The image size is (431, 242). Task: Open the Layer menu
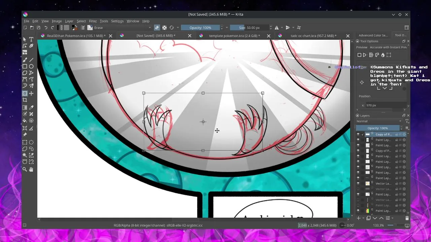click(69, 21)
